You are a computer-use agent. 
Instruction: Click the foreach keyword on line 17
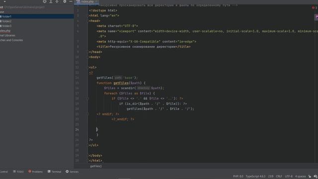pyautogui.click(x=111, y=93)
